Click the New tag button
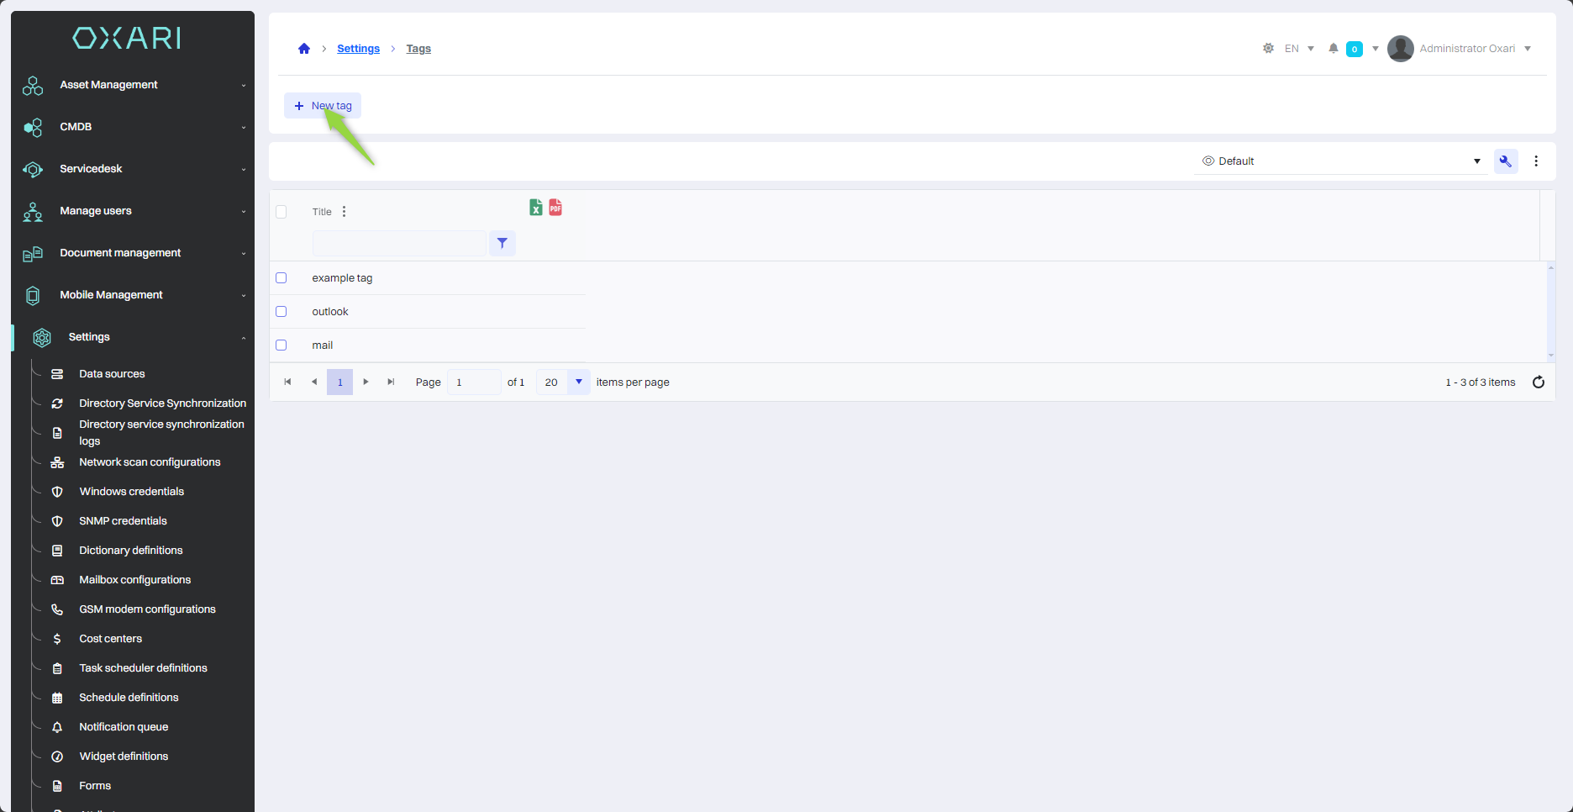The width and height of the screenshot is (1573, 812). (x=323, y=106)
